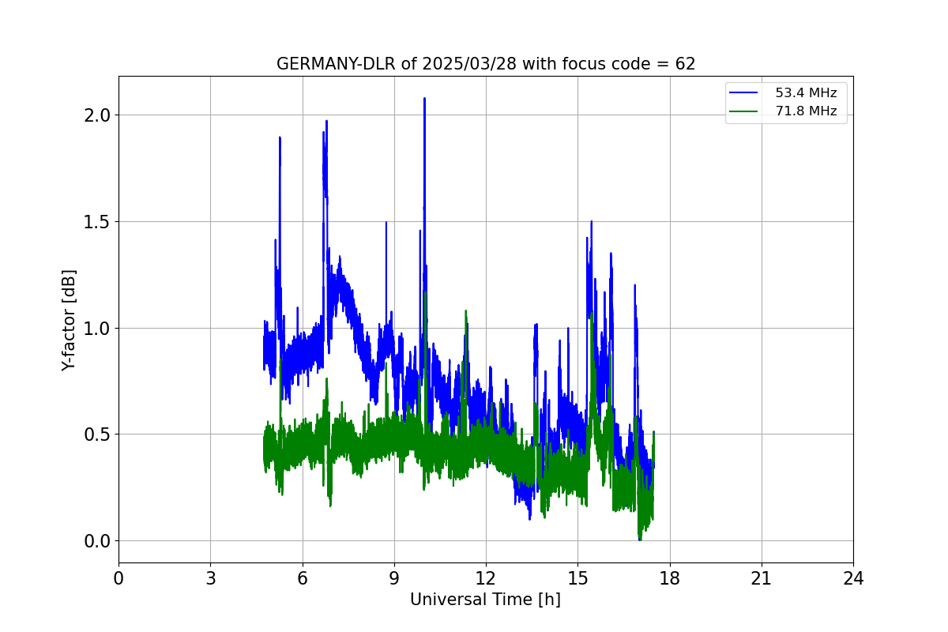Click the Y-factor [dB] axis label
948x632 pixels.
(x=70, y=320)
